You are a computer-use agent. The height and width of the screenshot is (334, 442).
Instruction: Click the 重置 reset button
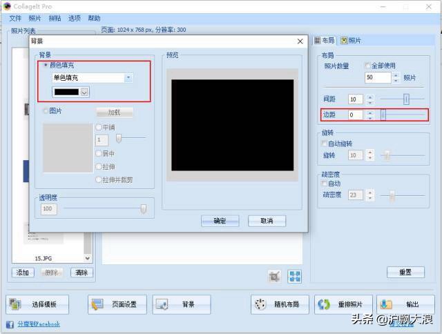point(405,272)
